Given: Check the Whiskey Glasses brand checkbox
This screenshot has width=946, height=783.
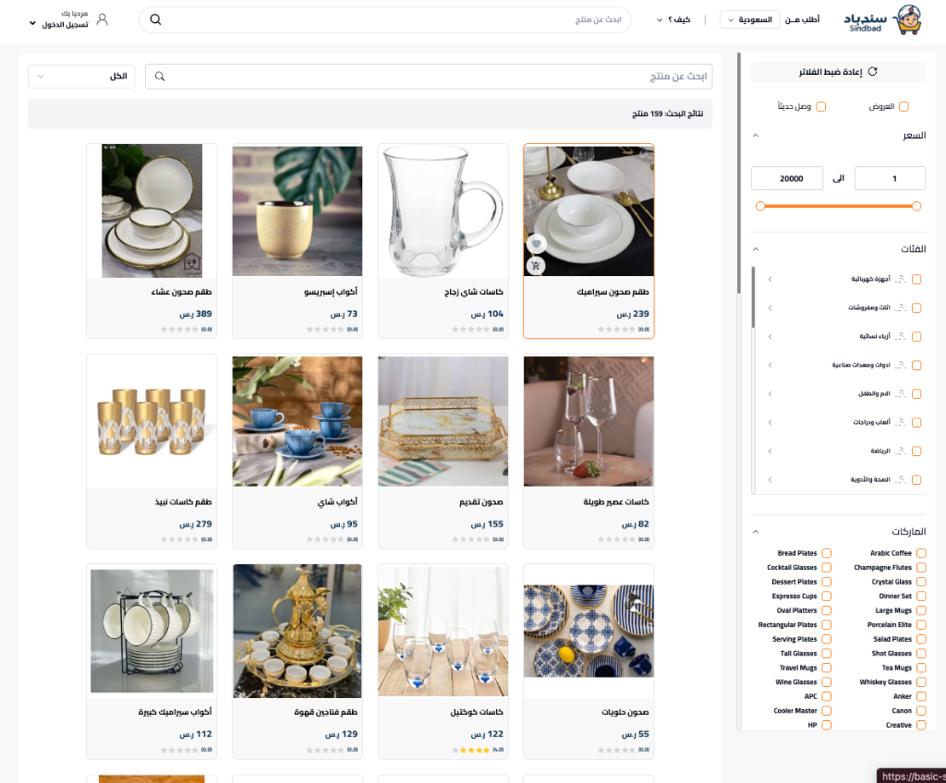Looking at the screenshot, I should [921, 682].
